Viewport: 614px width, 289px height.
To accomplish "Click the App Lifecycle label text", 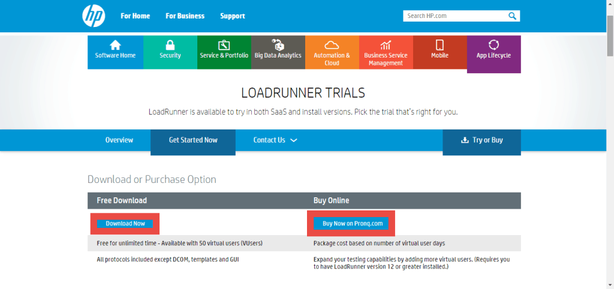I will 493,56.
